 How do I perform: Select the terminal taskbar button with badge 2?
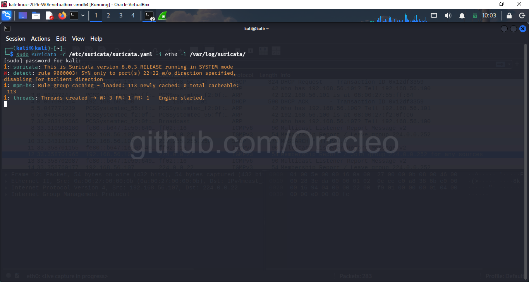149,15
